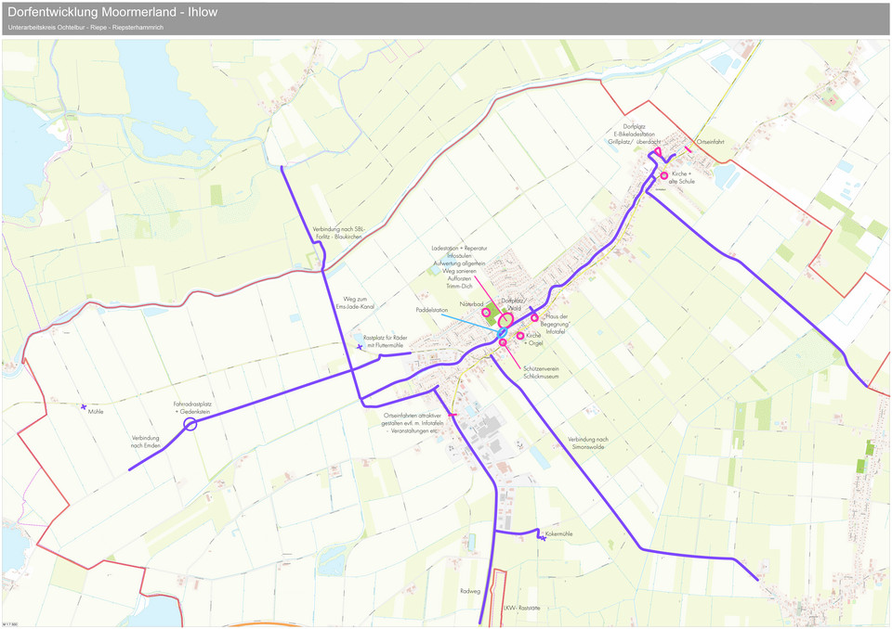892x629 pixels.
Task: Select the pink triangle Dorfplatz marker in the northeast
Action: coord(658,151)
